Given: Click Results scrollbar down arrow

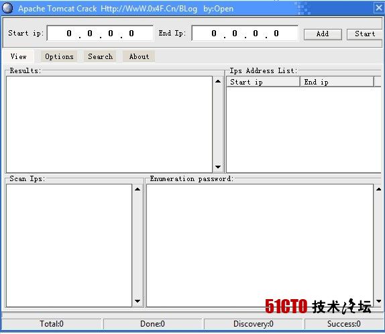Looking at the screenshot, I should [x=218, y=167].
